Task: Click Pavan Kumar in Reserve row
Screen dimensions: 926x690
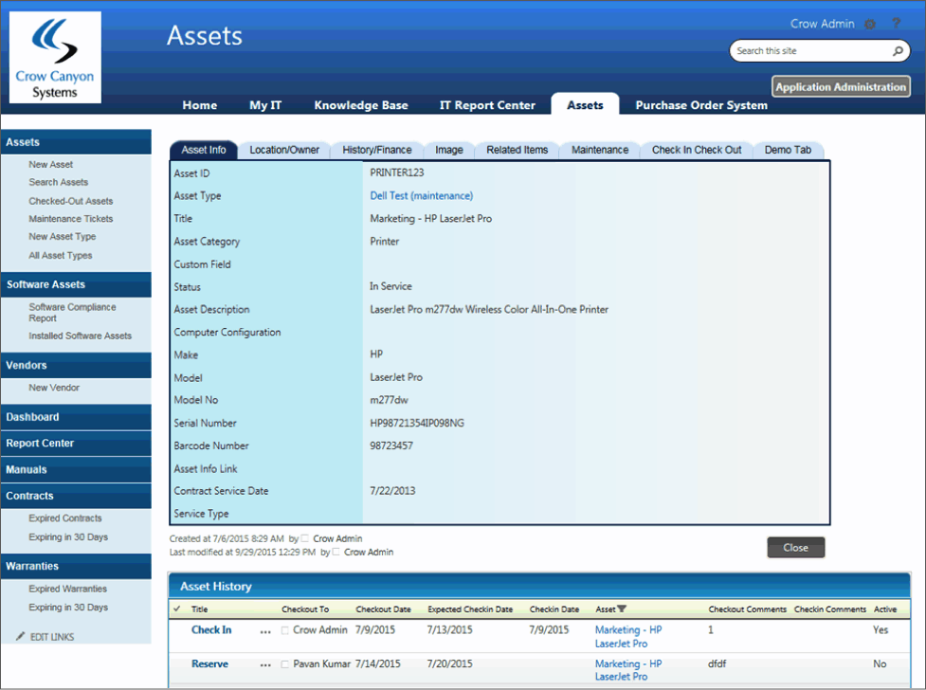Action: (x=322, y=664)
